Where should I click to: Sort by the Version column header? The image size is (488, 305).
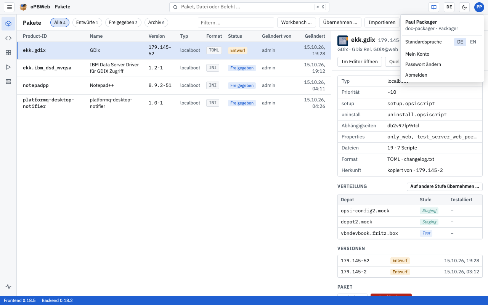pyautogui.click(x=157, y=36)
